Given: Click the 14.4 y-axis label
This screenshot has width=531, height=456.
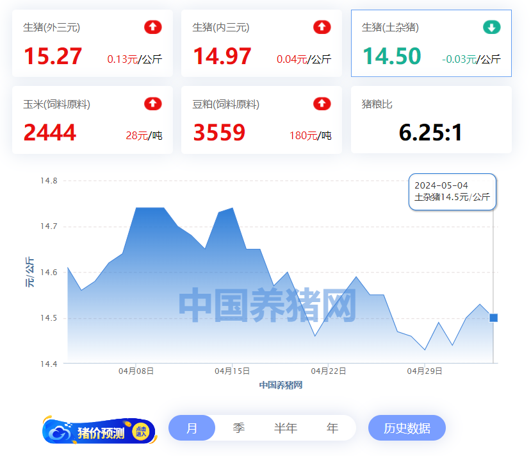Looking at the screenshot, I should coord(49,364).
